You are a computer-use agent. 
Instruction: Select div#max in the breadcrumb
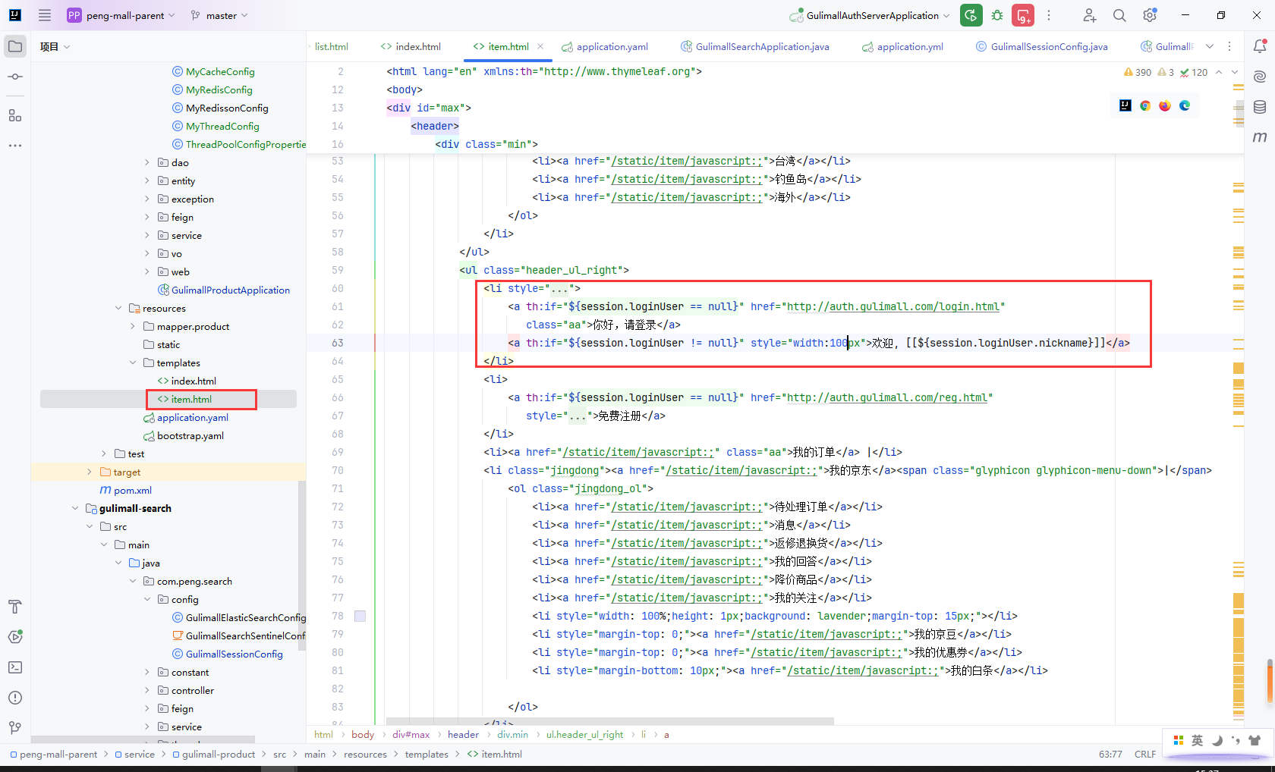tap(411, 734)
